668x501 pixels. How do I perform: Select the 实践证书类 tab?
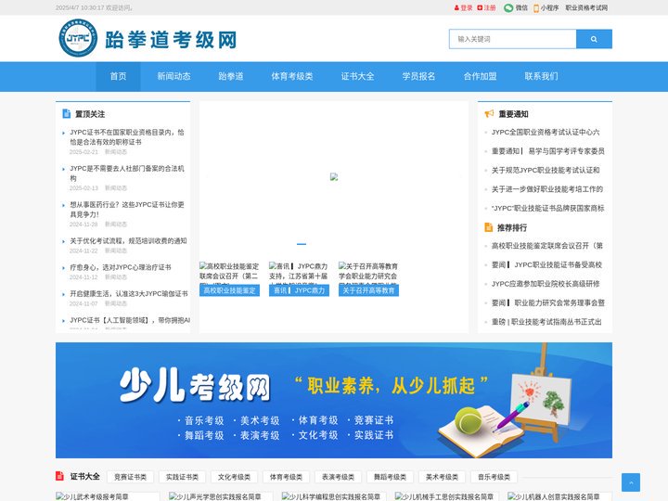point(183,477)
